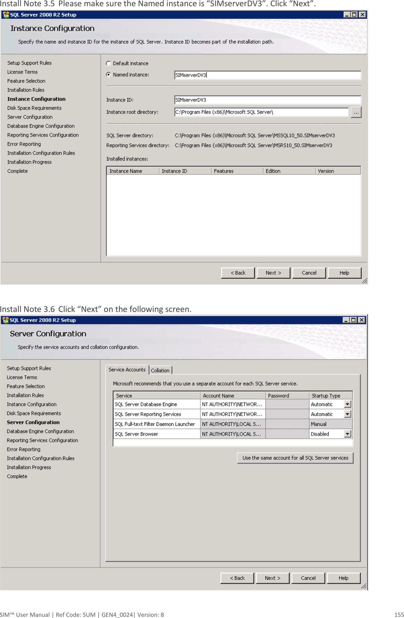
Task: Click Next in Server Configuration window
Action: 272,578
